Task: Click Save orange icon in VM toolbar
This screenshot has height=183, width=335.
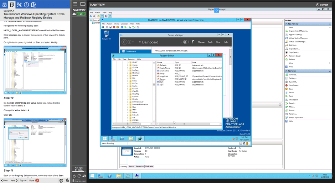Action: (118, 27)
